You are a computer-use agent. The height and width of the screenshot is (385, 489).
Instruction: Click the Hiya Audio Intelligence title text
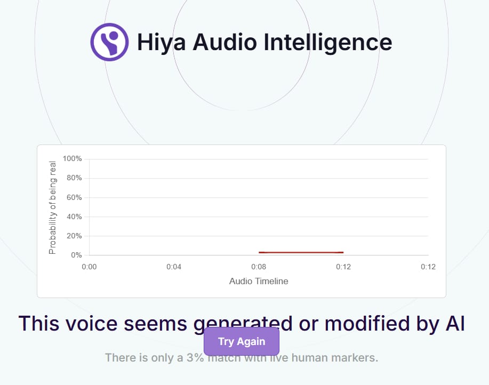(264, 42)
